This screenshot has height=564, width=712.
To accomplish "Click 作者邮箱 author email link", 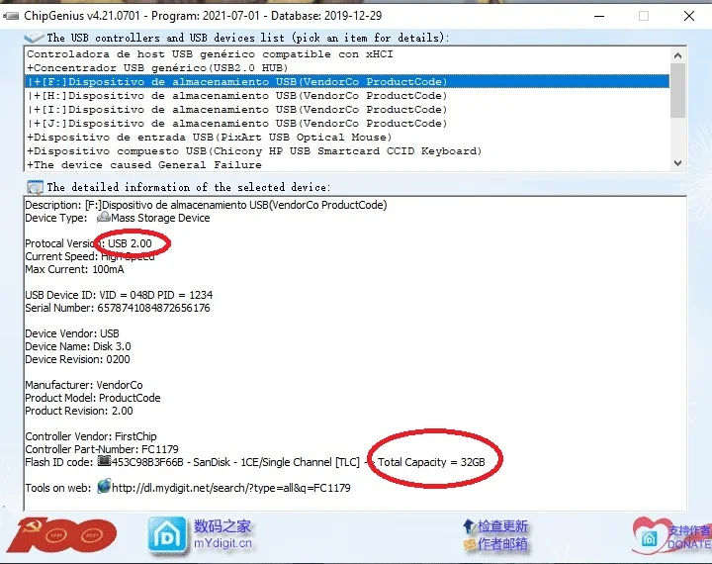I will [x=502, y=543].
